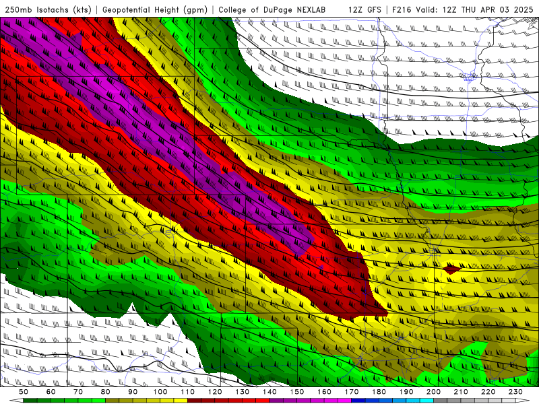Click the 160 label on the color scale
The image size is (539, 404).
click(324, 392)
